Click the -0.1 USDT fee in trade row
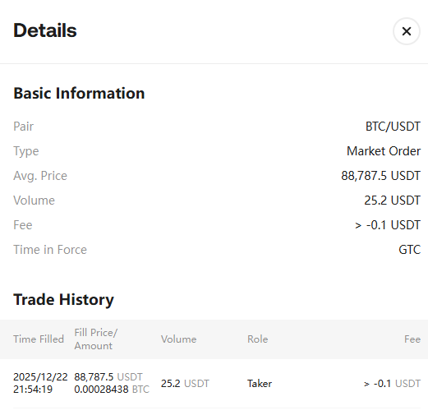The width and height of the screenshot is (428, 415). click(397, 384)
